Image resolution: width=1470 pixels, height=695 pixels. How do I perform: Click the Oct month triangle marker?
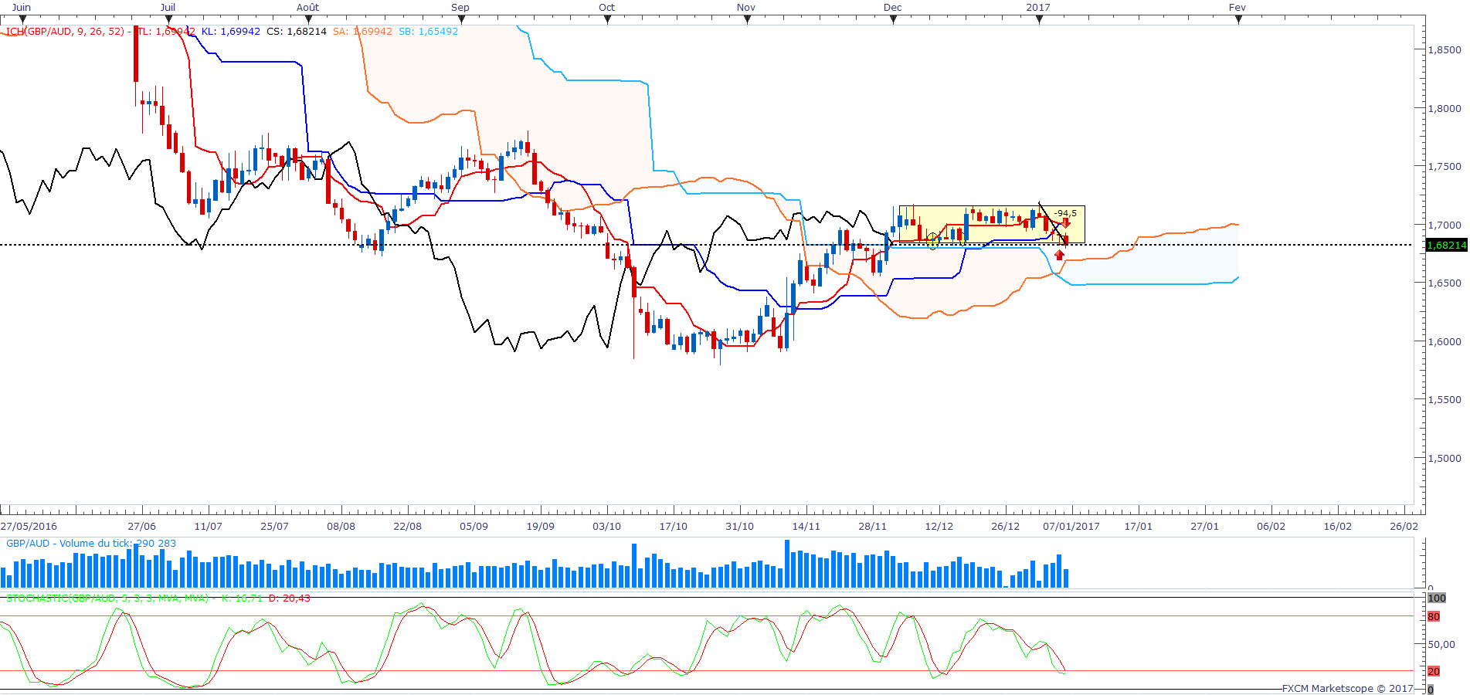pos(608,20)
